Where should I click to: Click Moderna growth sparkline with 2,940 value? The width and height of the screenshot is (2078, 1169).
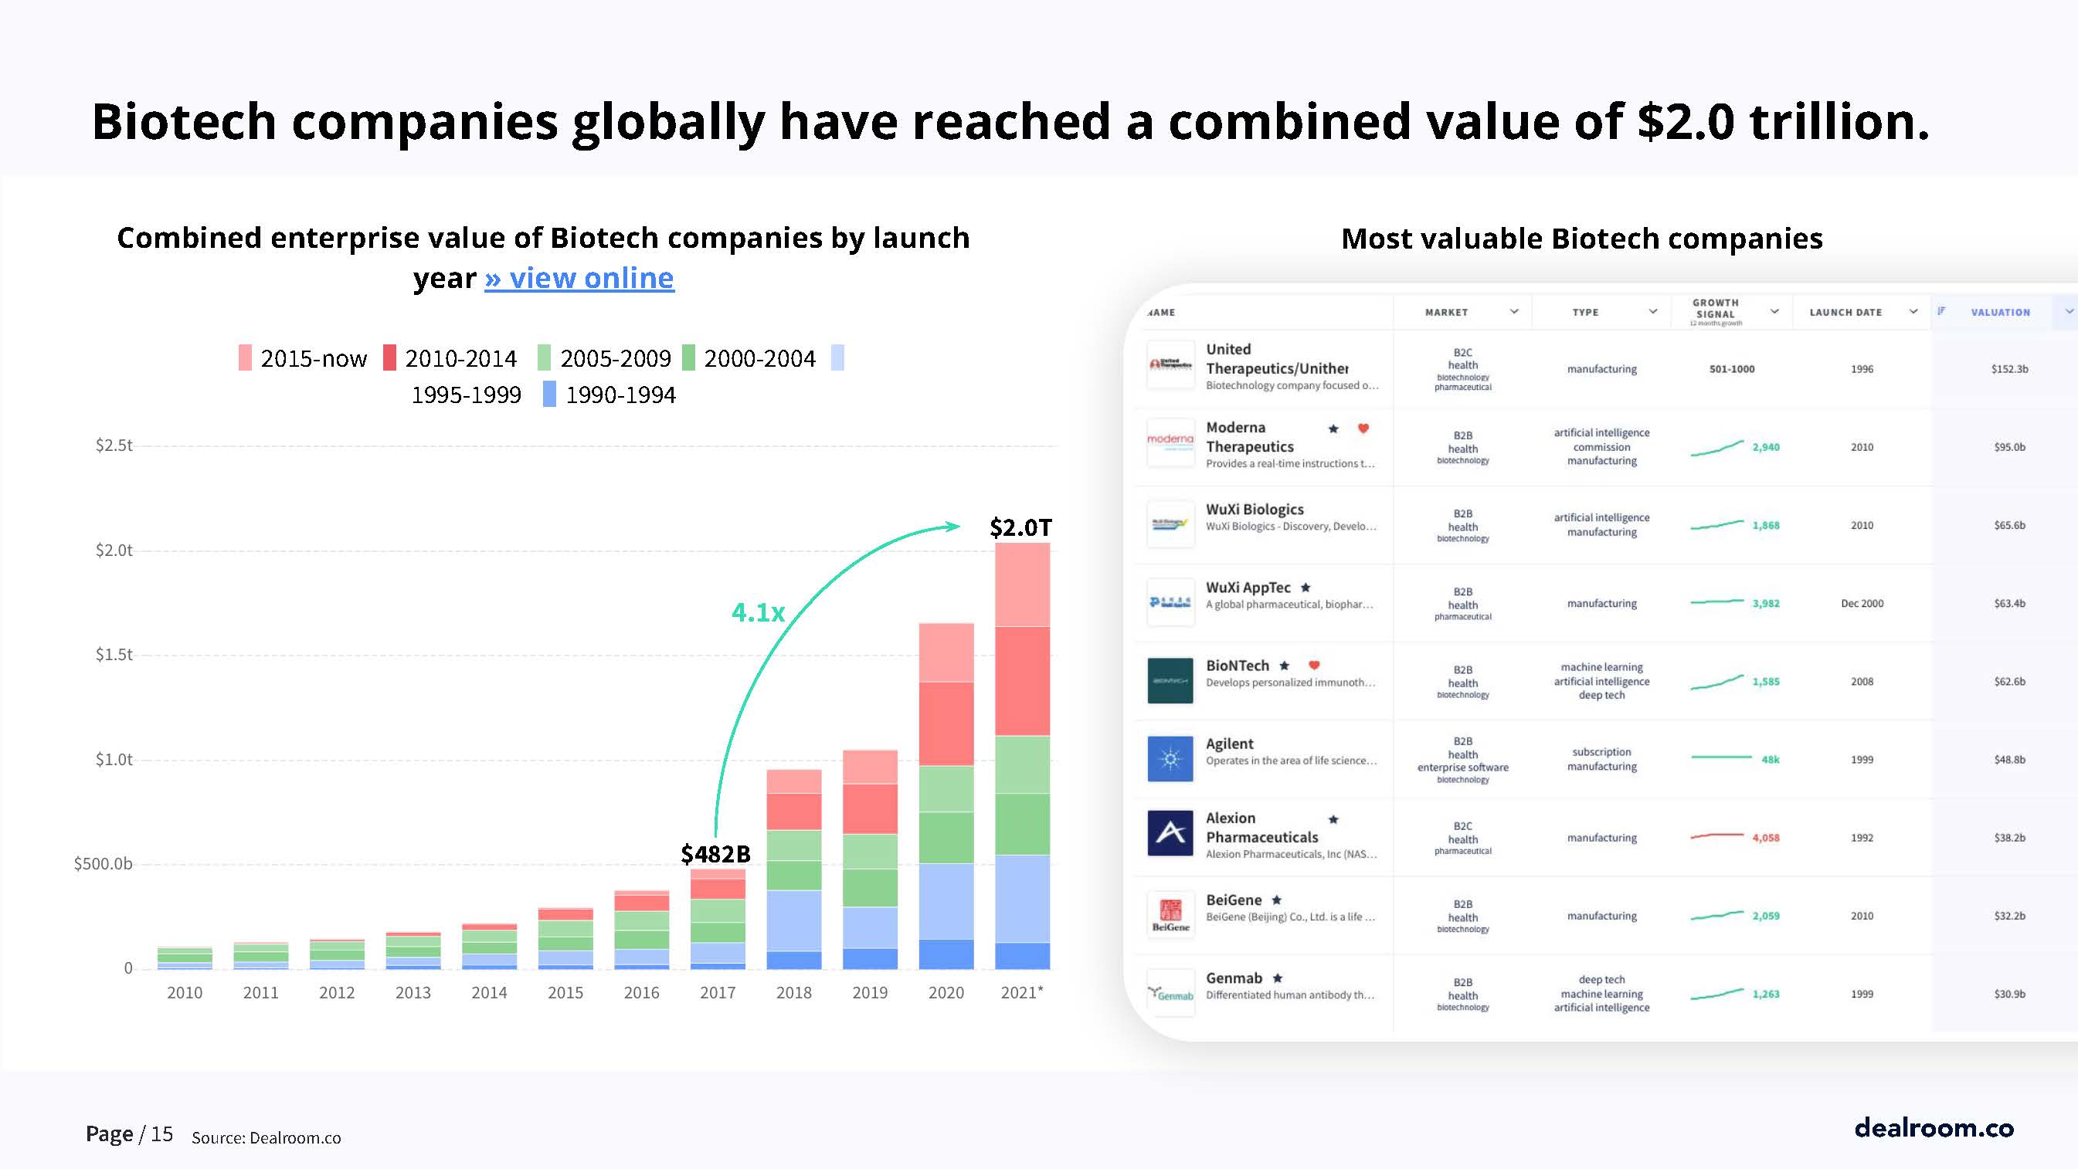click(1734, 447)
